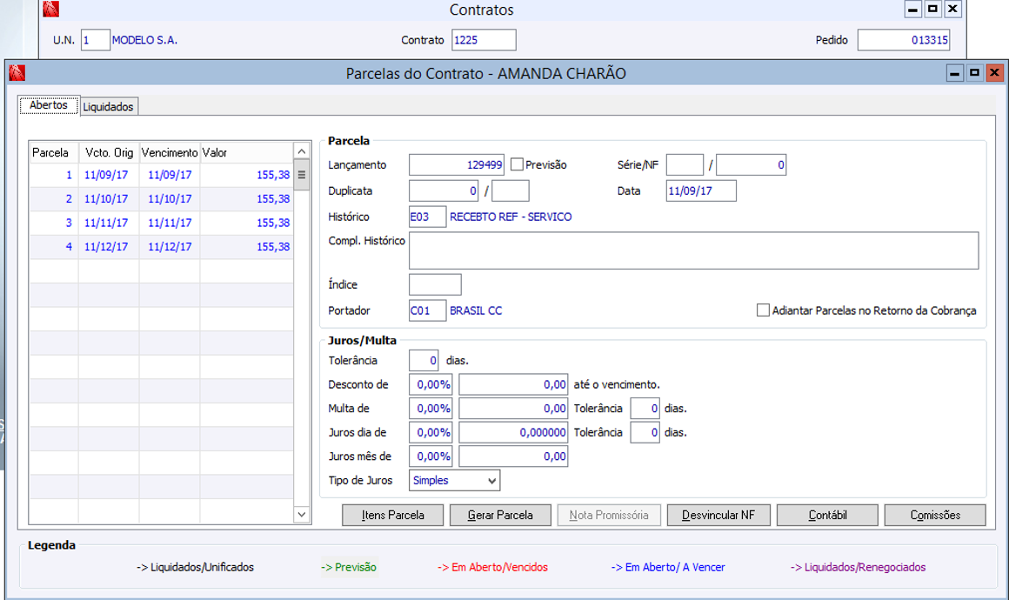Close the Parcelas do Contrato window
The image size is (1009, 600).
coord(994,73)
